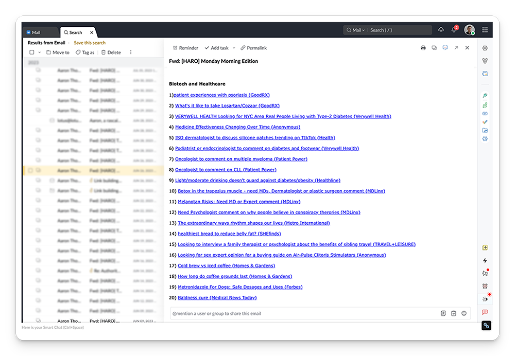Click the user profile avatar
The height and width of the screenshot is (356, 515).
pyautogui.click(x=469, y=30)
